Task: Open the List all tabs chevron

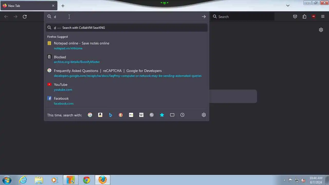Action: coord(288,6)
